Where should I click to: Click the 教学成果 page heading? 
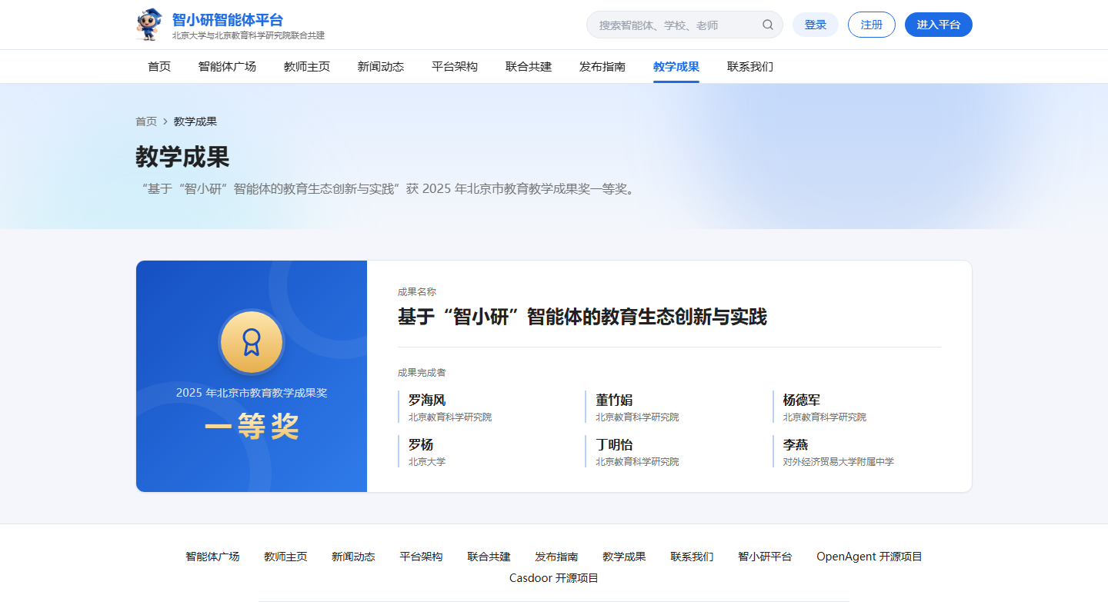click(x=182, y=157)
